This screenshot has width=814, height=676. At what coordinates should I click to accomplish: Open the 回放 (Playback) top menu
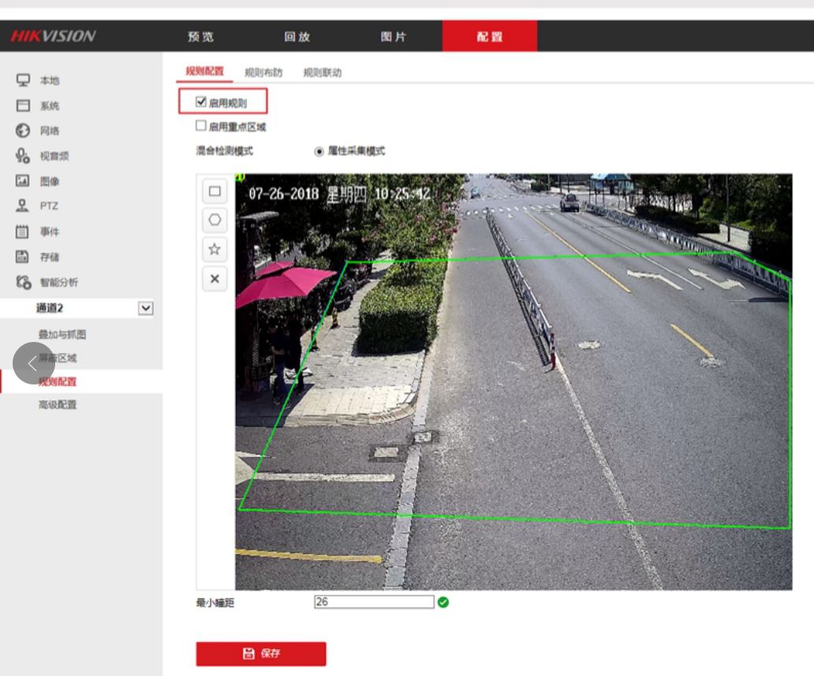[x=297, y=37]
